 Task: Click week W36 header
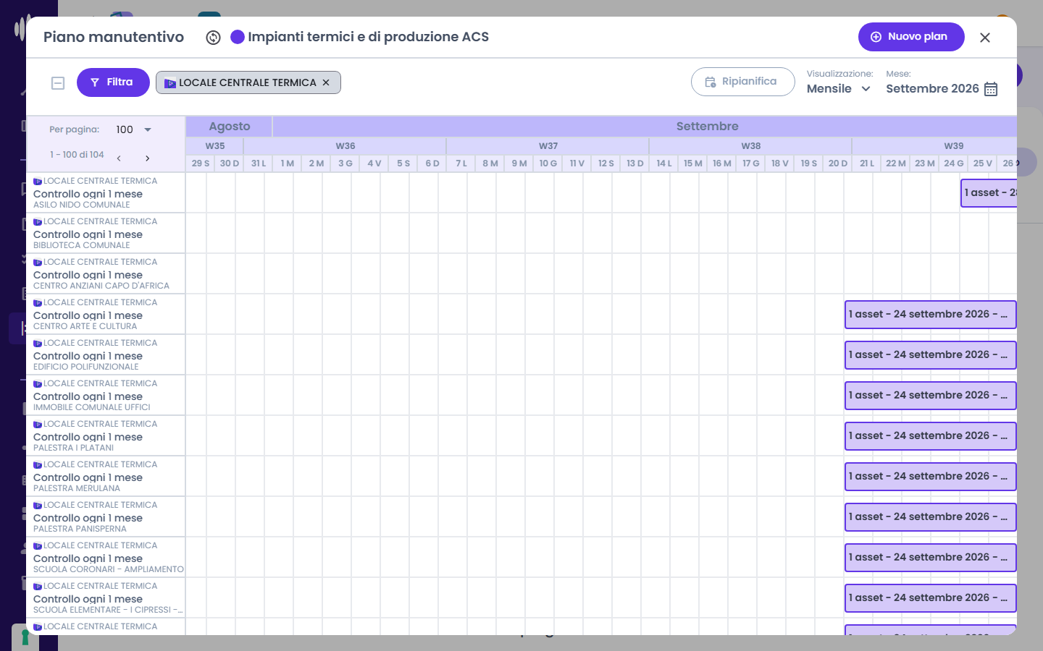click(345, 146)
